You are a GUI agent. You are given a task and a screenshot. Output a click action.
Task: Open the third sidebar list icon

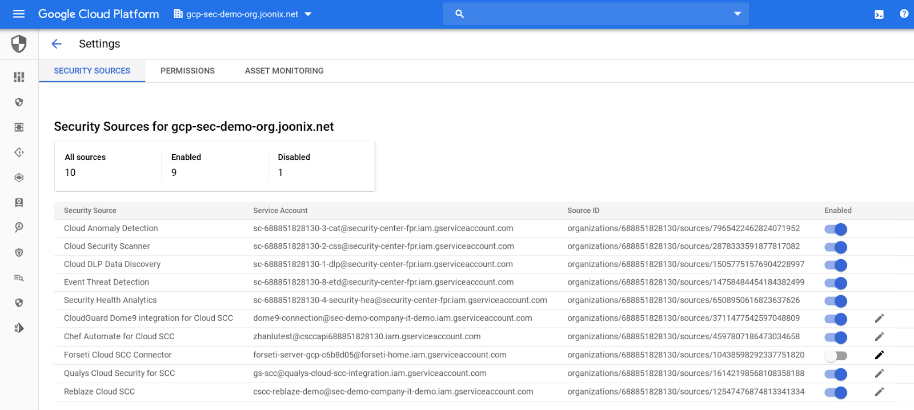19,127
